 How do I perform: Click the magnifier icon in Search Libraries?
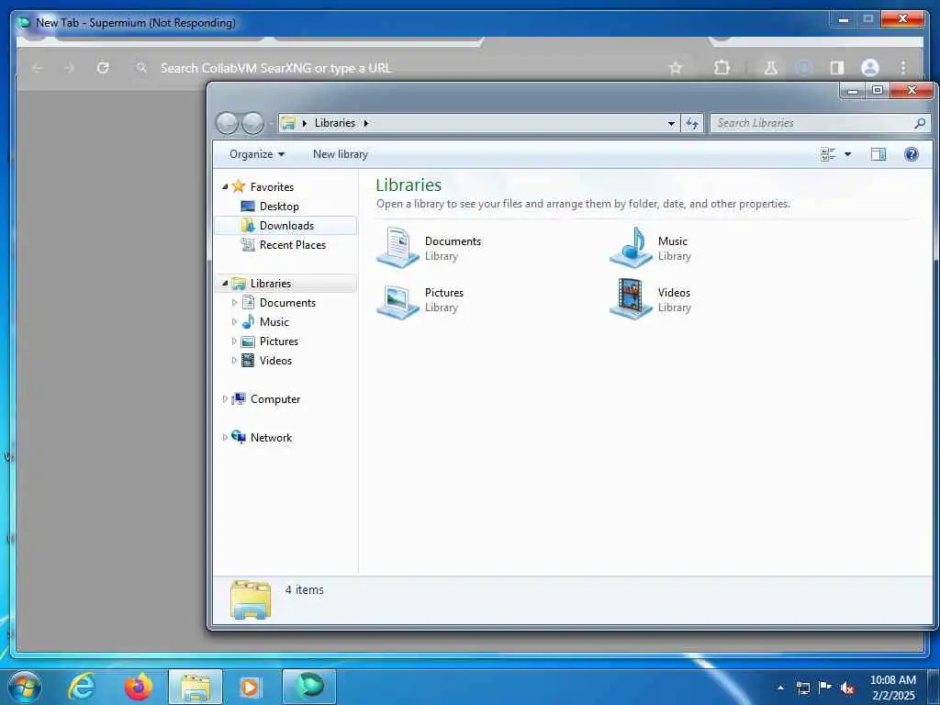[920, 123]
